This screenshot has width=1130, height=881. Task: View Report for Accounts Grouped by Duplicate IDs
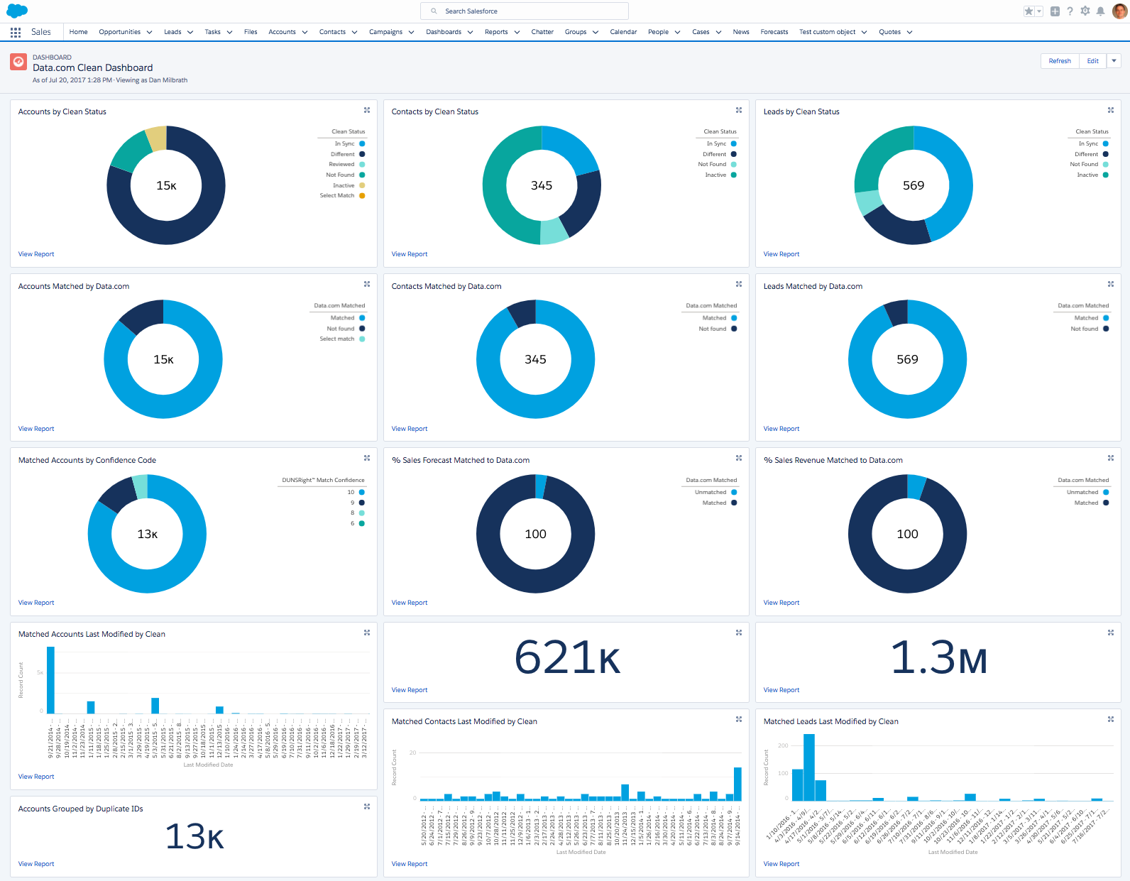(x=36, y=864)
